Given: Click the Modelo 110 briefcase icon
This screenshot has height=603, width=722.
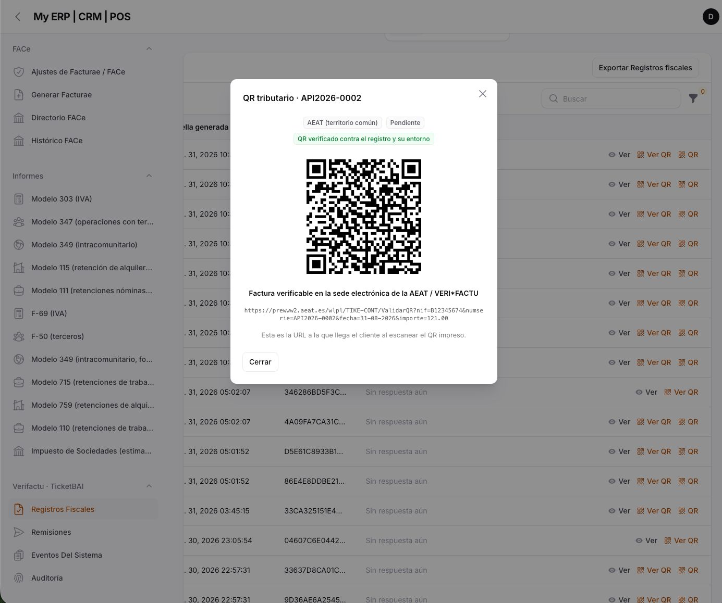Looking at the screenshot, I should point(19,428).
